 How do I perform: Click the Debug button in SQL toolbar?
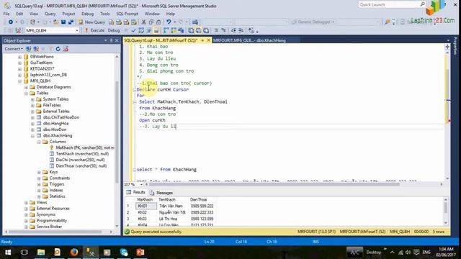[114, 30]
